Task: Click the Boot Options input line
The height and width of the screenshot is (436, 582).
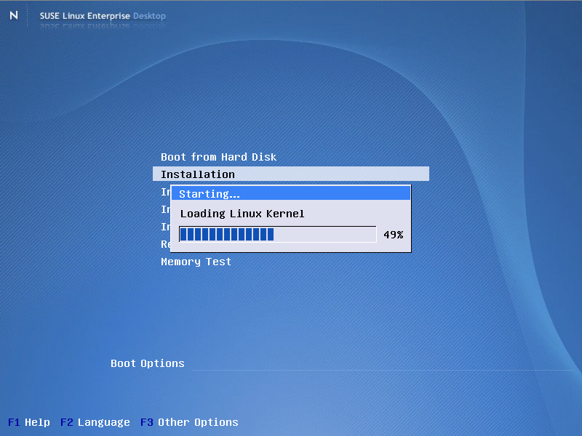Action: (x=383, y=364)
